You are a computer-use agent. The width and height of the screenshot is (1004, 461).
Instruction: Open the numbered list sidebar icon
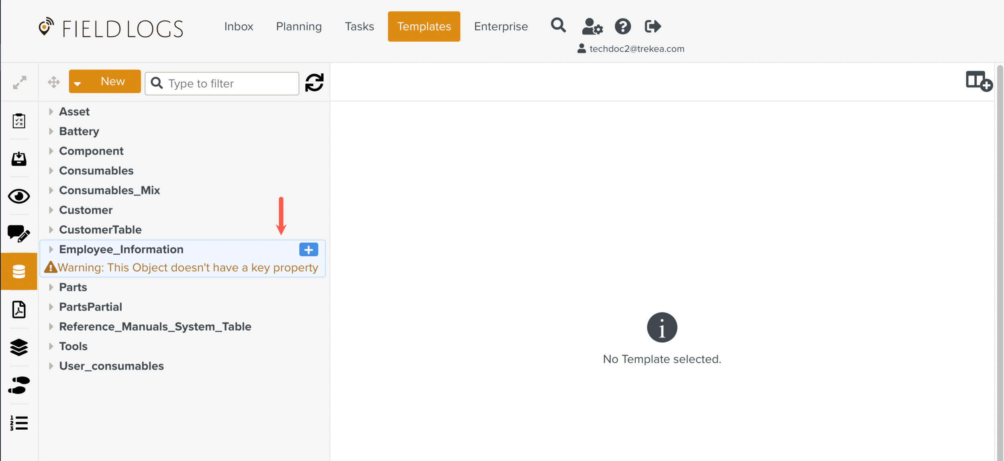pos(19,423)
